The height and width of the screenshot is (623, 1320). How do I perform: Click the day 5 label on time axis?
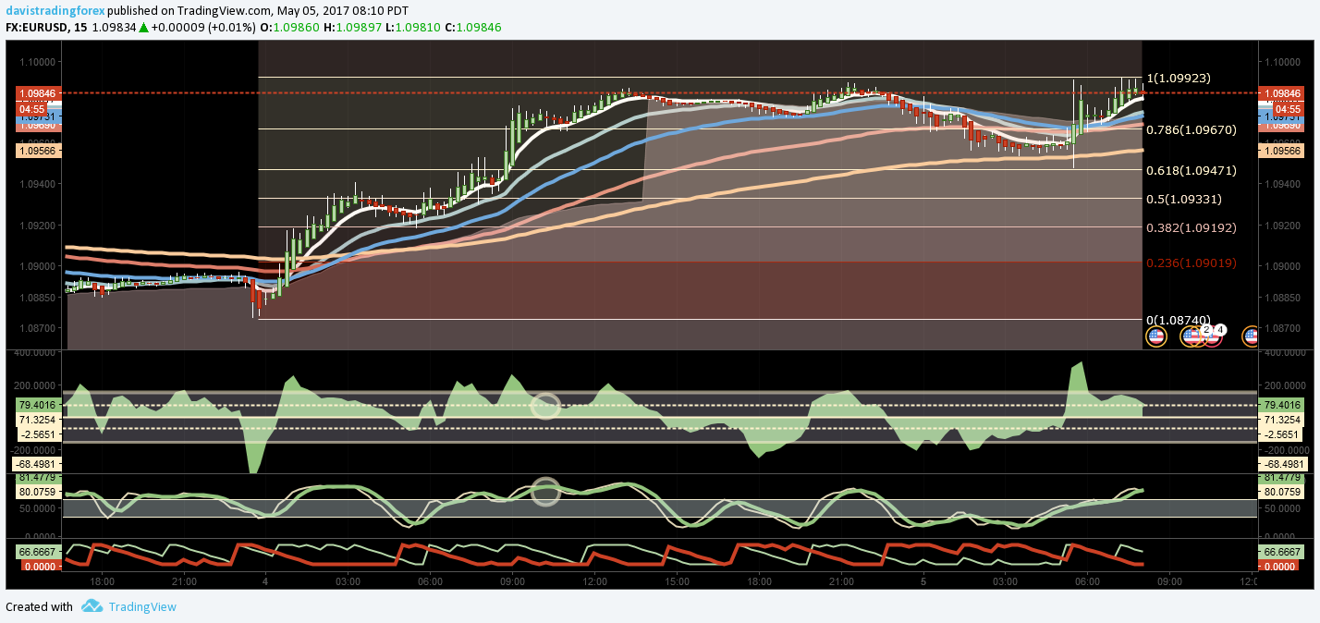pyautogui.click(x=923, y=581)
